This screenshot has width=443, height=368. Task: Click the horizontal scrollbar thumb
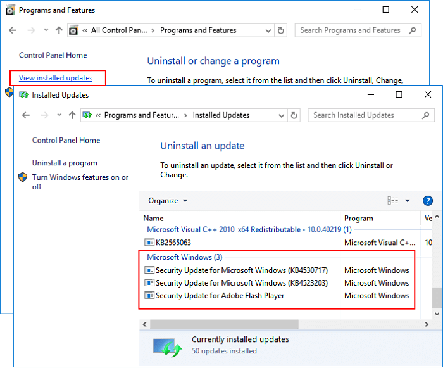click(x=224, y=324)
